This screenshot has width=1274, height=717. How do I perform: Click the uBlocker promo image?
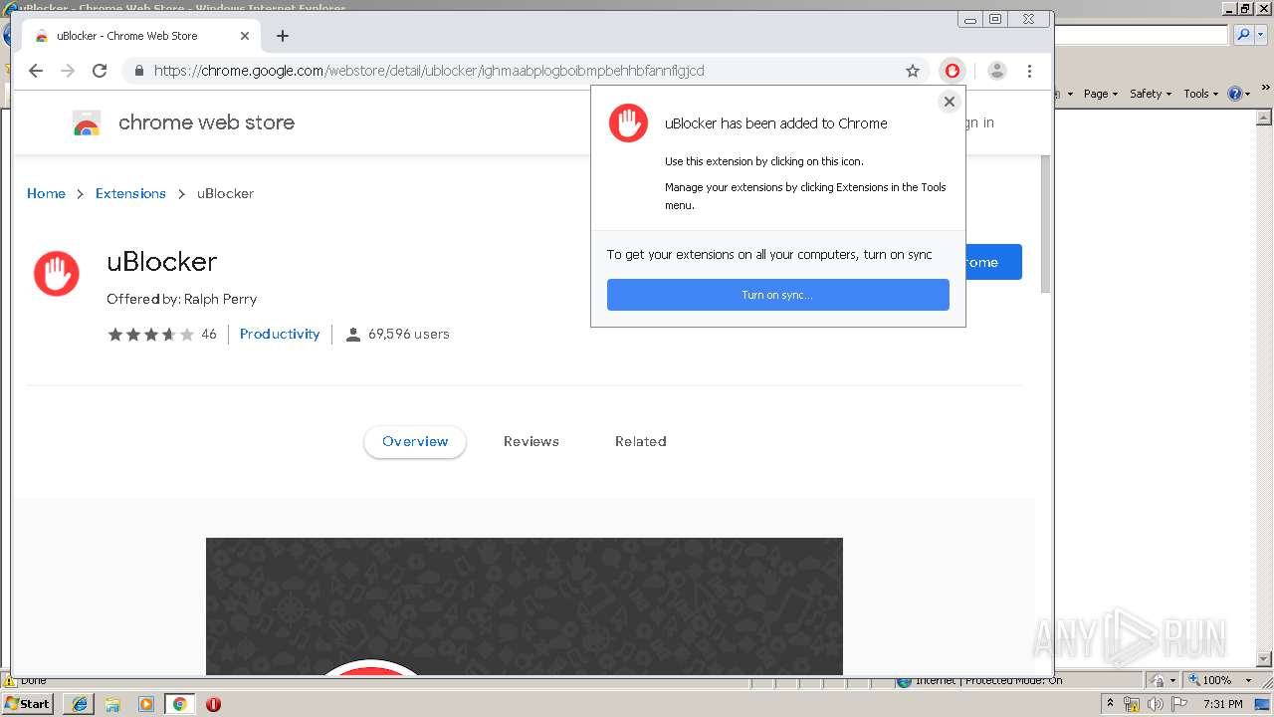pos(525,606)
